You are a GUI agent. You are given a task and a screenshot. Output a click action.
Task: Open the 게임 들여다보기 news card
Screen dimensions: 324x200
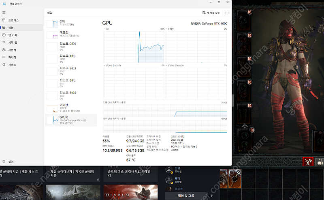click(73, 174)
